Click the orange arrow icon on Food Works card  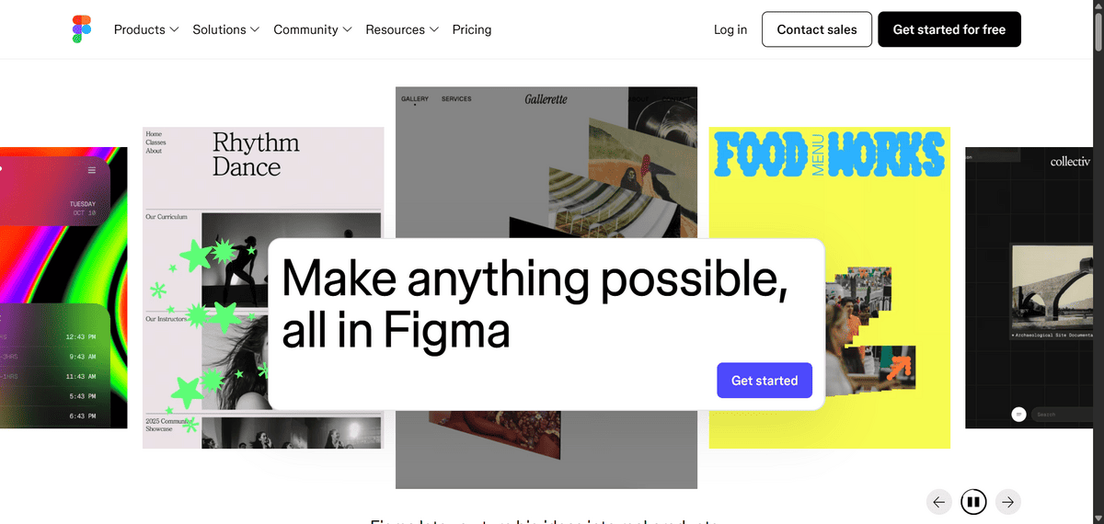coord(899,369)
